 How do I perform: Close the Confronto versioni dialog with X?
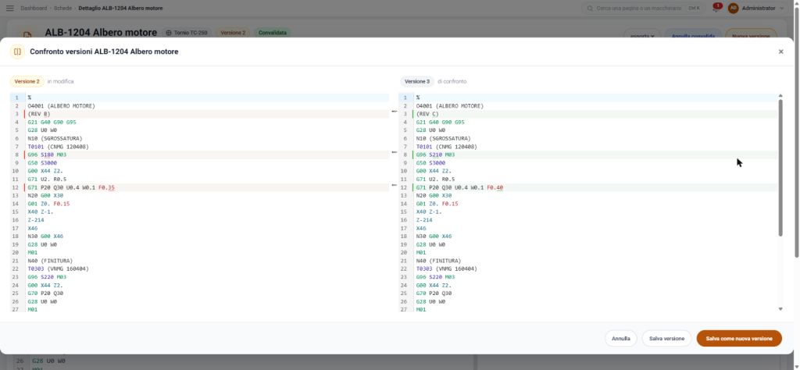click(780, 52)
